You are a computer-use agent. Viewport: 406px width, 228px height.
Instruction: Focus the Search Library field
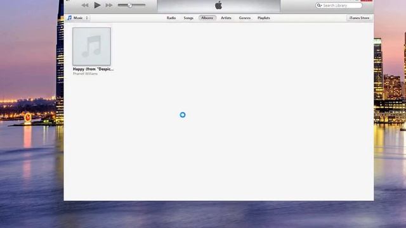(339, 5)
